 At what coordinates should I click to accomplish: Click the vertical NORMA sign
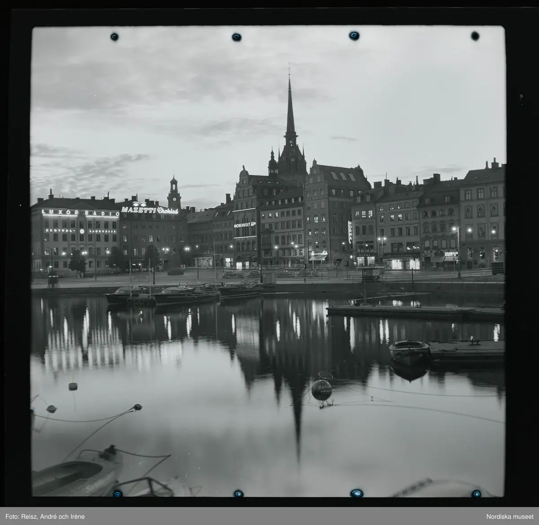[x=350, y=232]
